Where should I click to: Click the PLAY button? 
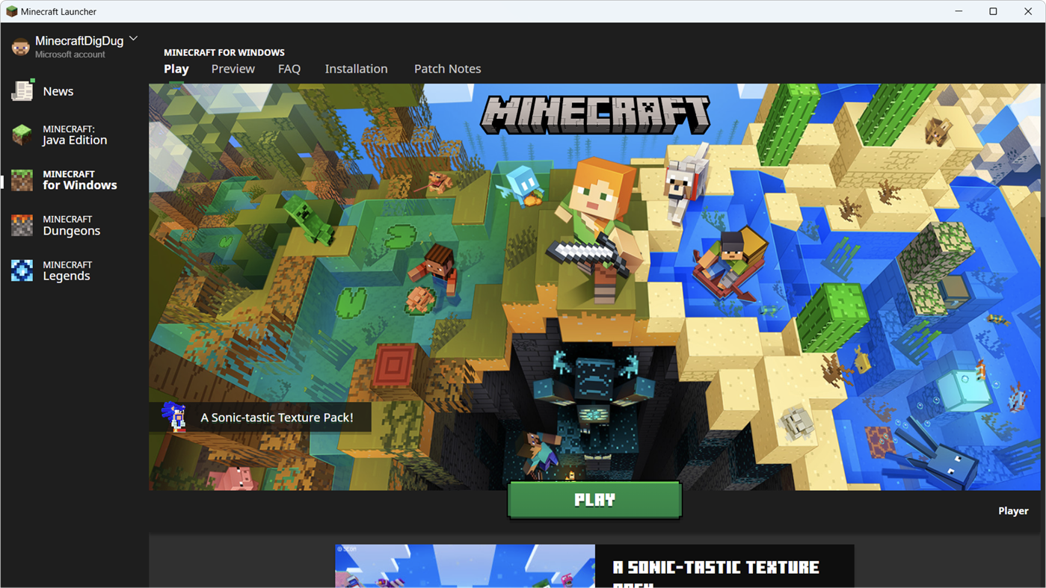[594, 499]
